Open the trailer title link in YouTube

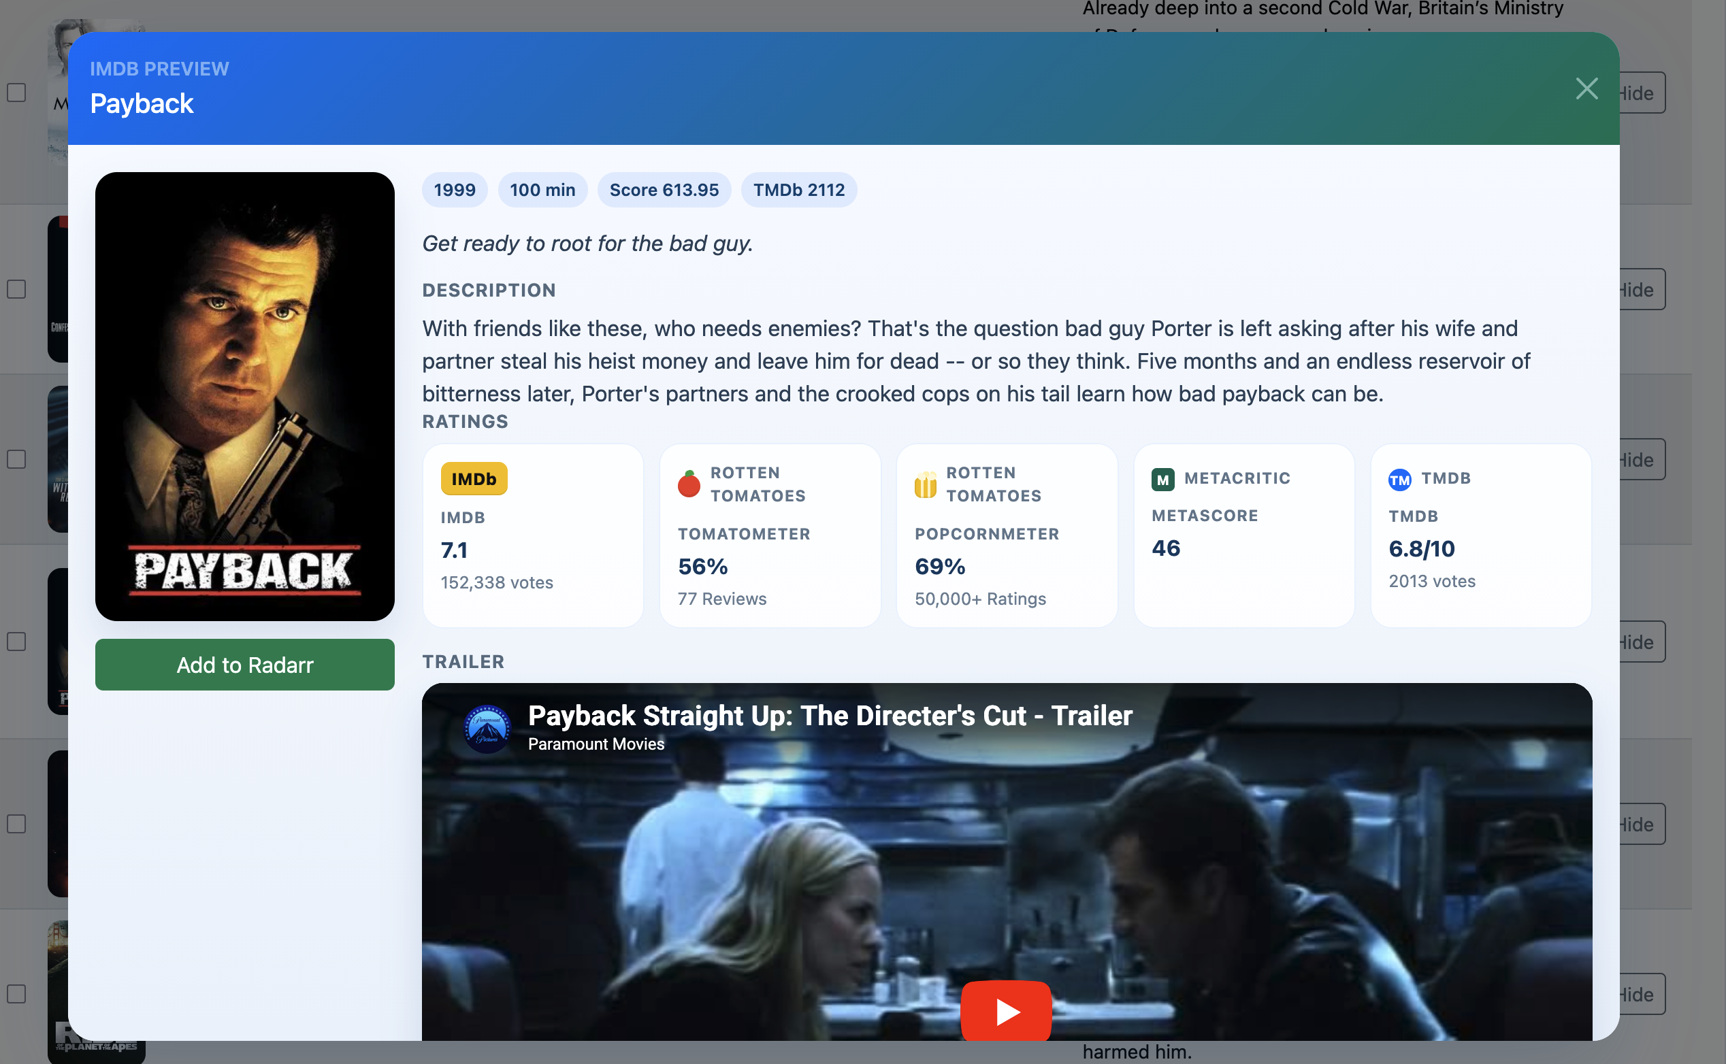pyautogui.click(x=830, y=716)
